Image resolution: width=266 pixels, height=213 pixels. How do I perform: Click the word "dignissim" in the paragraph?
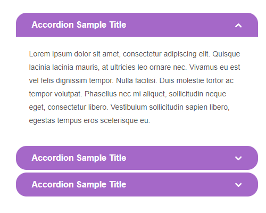[x=71, y=81]
